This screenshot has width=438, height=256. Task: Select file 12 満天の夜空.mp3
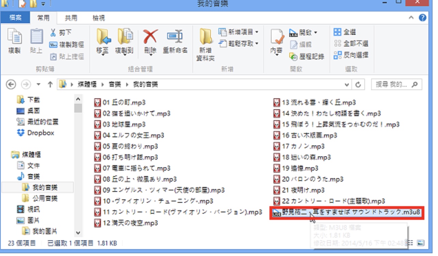pos(126,223)
